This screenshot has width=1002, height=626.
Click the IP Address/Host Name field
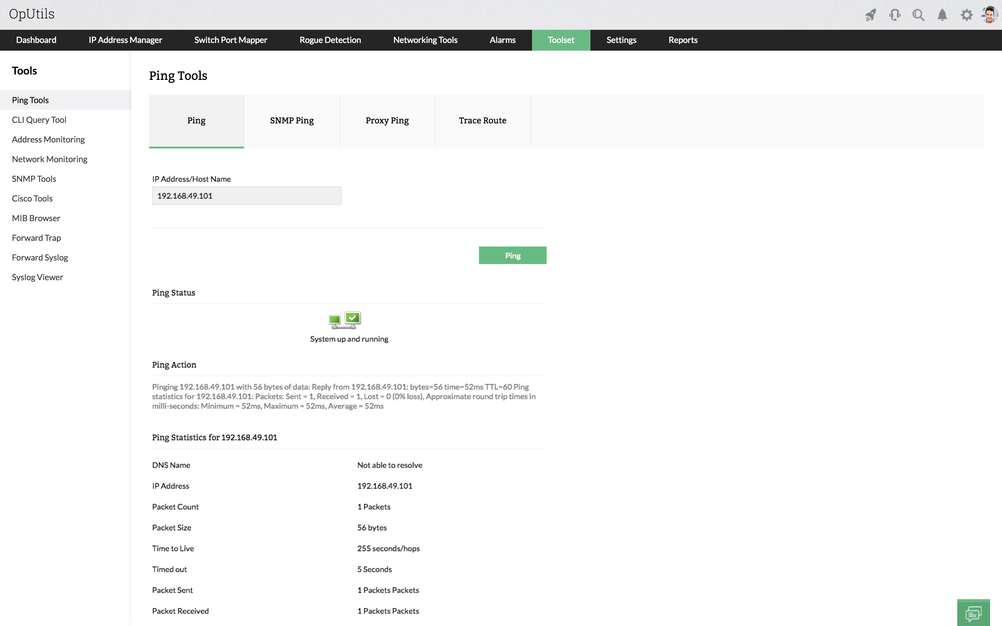point(246,196)
